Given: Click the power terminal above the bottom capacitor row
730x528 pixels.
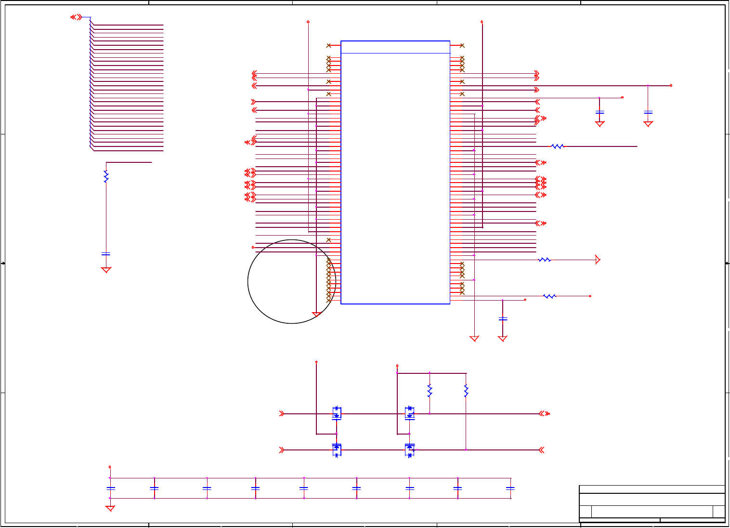Looking at the screenshot, I should (110, 467).
